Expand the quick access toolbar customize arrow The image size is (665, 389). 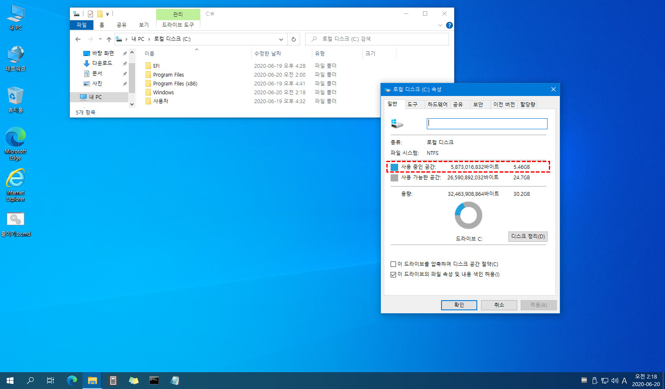click(x=108, y=14)
